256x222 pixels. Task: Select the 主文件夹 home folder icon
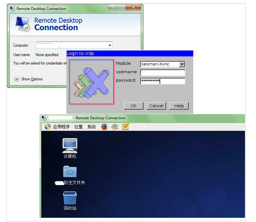click(x=70, y=172)
